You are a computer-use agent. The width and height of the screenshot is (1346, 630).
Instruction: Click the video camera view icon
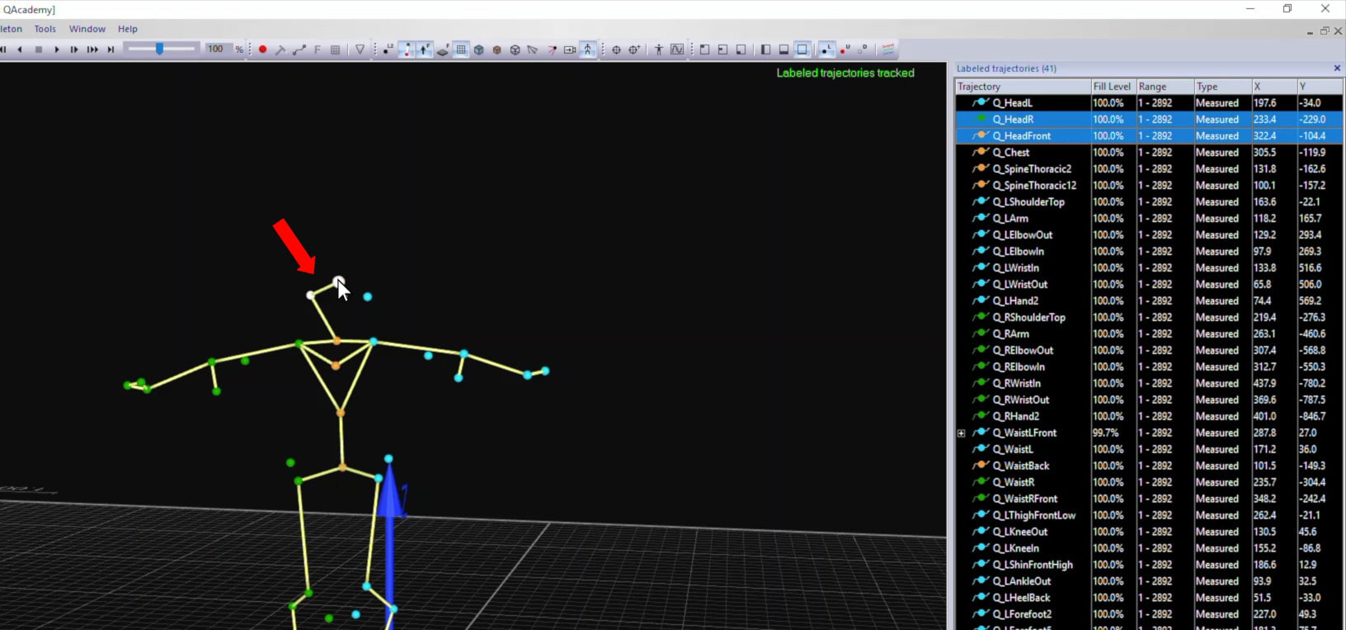click(570, 49)
